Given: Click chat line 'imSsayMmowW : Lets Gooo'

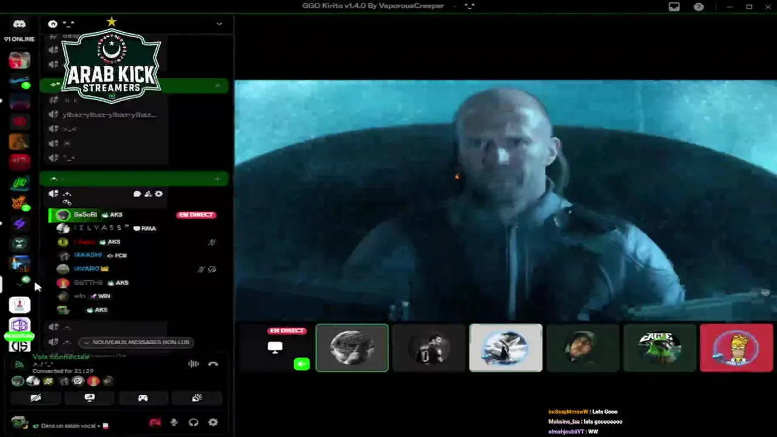Looking at the screenshot, I should tap(583, 412).
